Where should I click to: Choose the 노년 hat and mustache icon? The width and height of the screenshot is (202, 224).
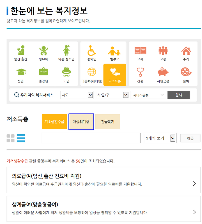tap(66, 72)
